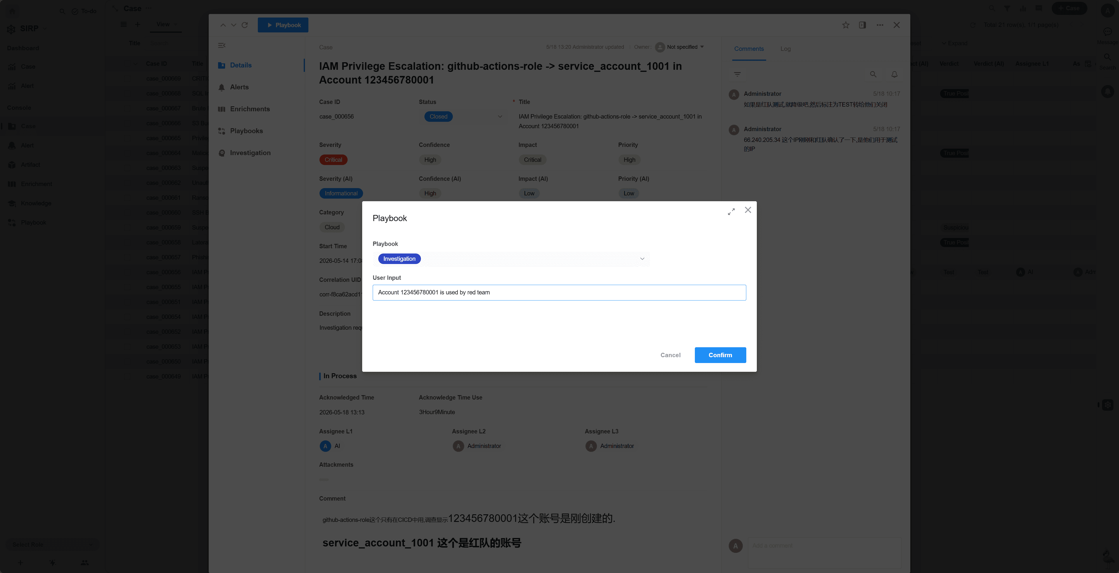Click the users icon at bottom left

tap(85, 563)
